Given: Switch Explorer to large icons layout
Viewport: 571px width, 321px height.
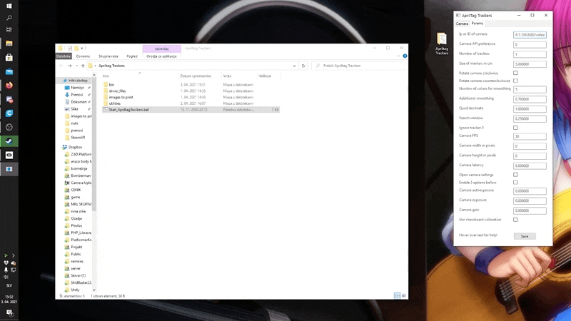Looking at the screenshot, I should pos(403,295).
